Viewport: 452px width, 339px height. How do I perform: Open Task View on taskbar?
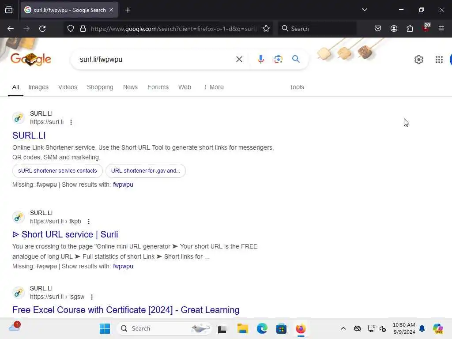(x=222, y=329)
